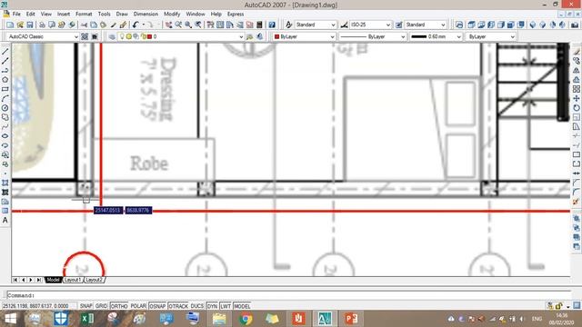Open the AutoCAD Classic workspace dropdown
Viewport: 582px width, 327px height.
43,36
